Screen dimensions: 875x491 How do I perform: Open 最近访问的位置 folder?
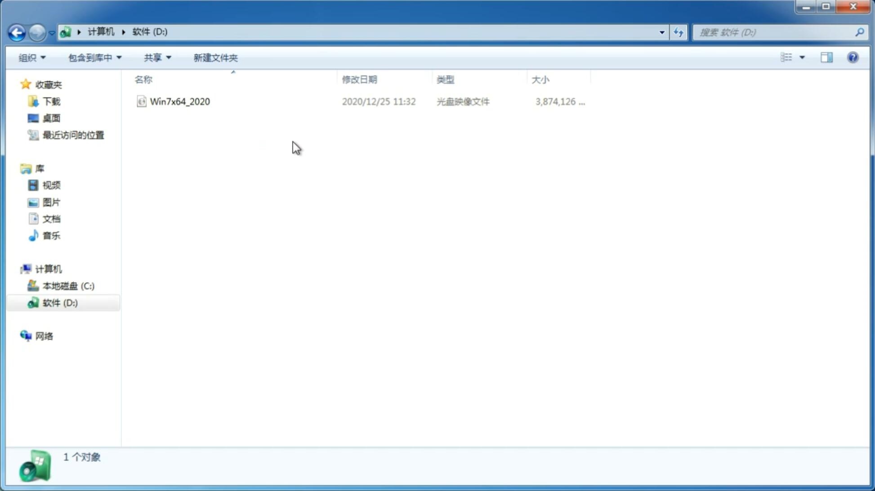(x=73, y=134)
